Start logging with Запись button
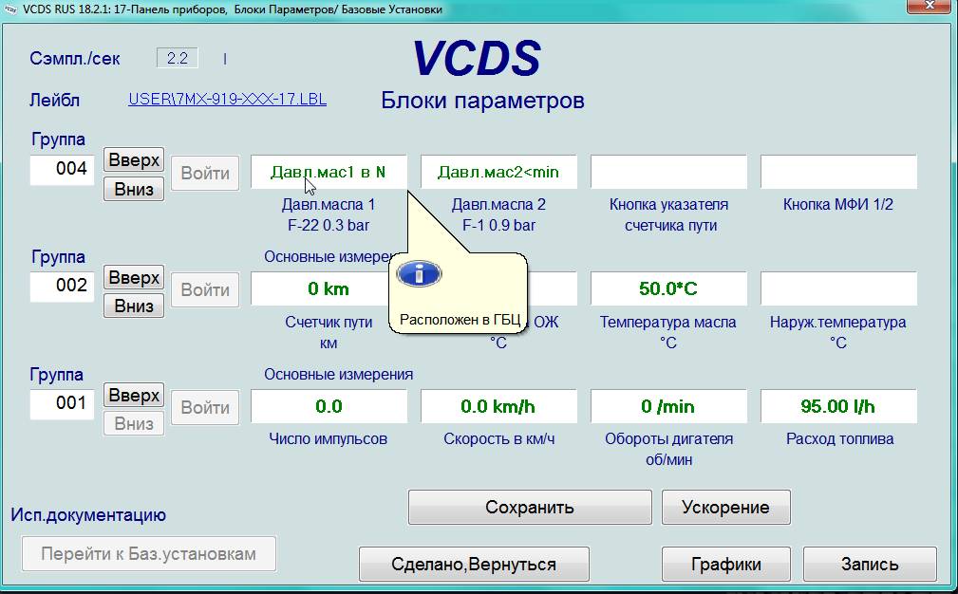 click(x=870, y=564)
